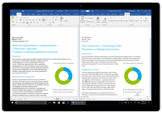Click the Undo arrow in the left window

pyautogui.click(x=27, y=11)
